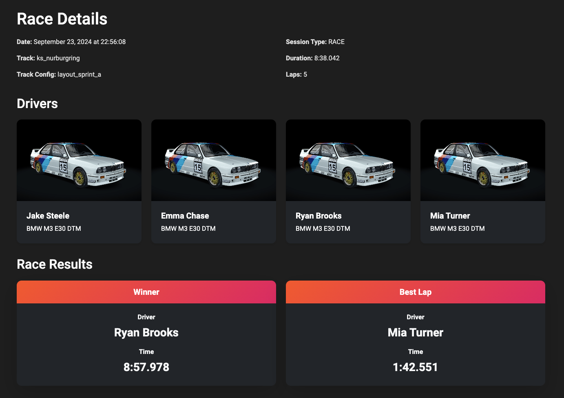The height and width of the screenshot is (398, 564).
Task: Click the Ryan Brooks name in Drivers card
Action: 318,216
